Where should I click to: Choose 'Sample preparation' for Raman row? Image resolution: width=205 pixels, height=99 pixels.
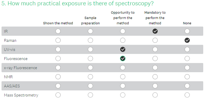pos(90,40)
